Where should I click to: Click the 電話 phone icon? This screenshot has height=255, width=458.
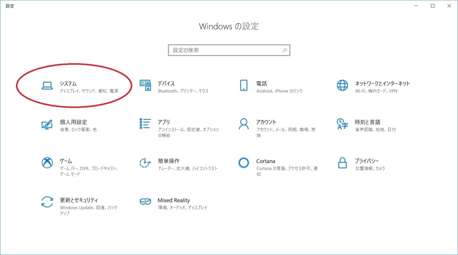point(244,85)
